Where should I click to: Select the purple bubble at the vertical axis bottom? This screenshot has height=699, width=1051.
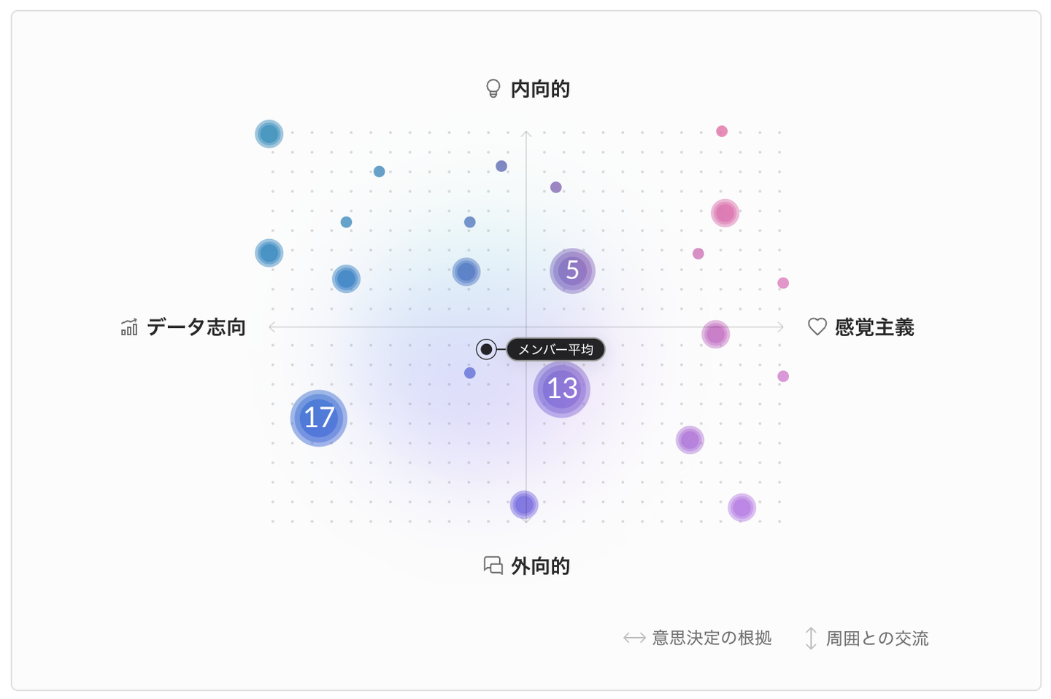coord(524,504)
